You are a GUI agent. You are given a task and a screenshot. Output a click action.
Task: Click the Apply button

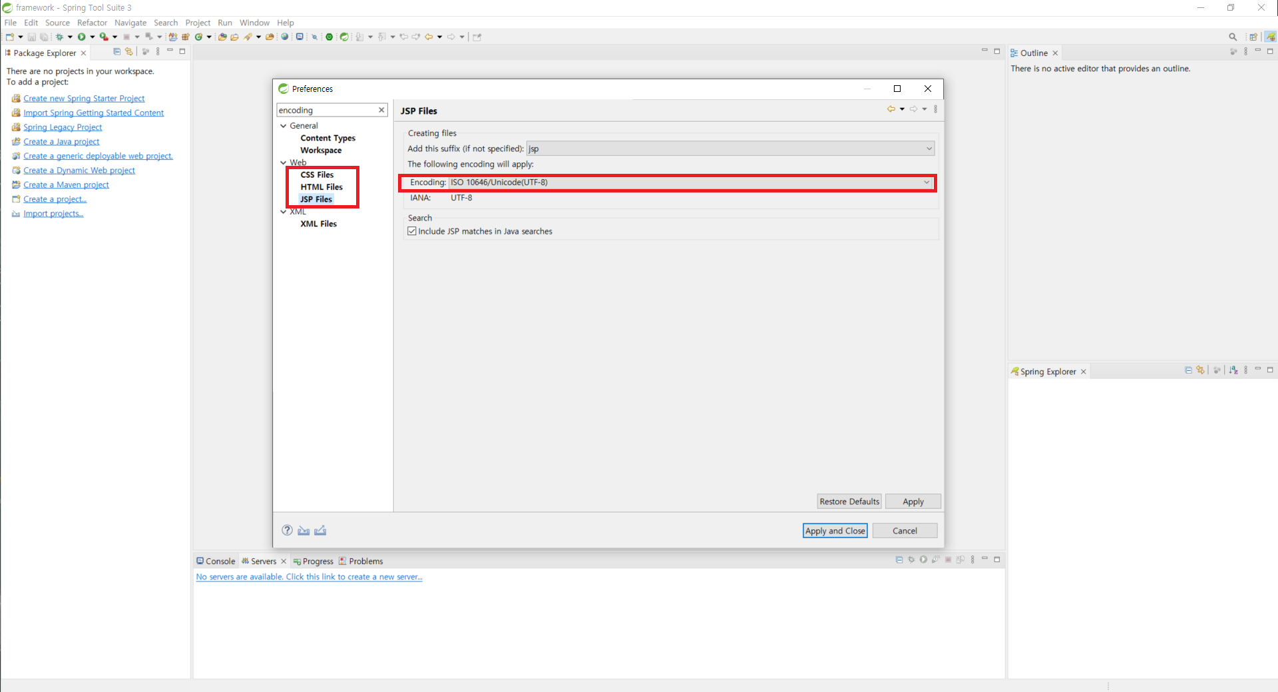pyautogui.click(x=913, y=502)
